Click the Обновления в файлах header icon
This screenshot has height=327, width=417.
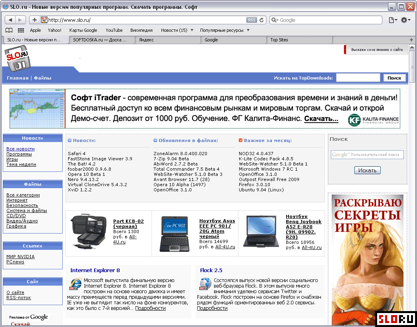click(155, 140)
